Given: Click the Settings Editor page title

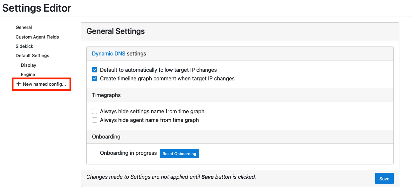Looking at the screenshot, I should point(37,8).
